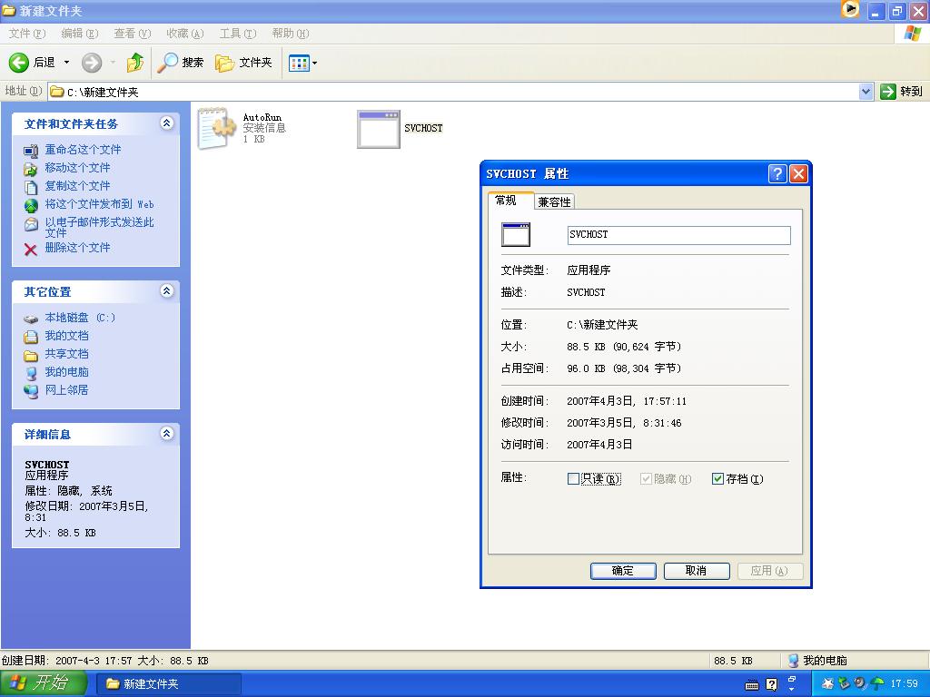Click the disabled 隐藏 (hidden) checkbox
The width and height of the screenshot is (930, 697).
click(x=646, y=479)
